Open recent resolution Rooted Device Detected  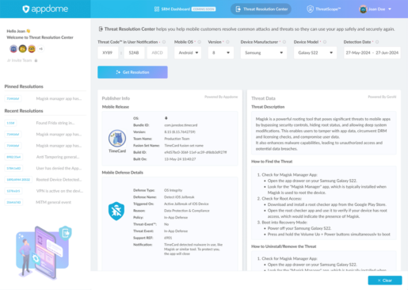point(45,180)
